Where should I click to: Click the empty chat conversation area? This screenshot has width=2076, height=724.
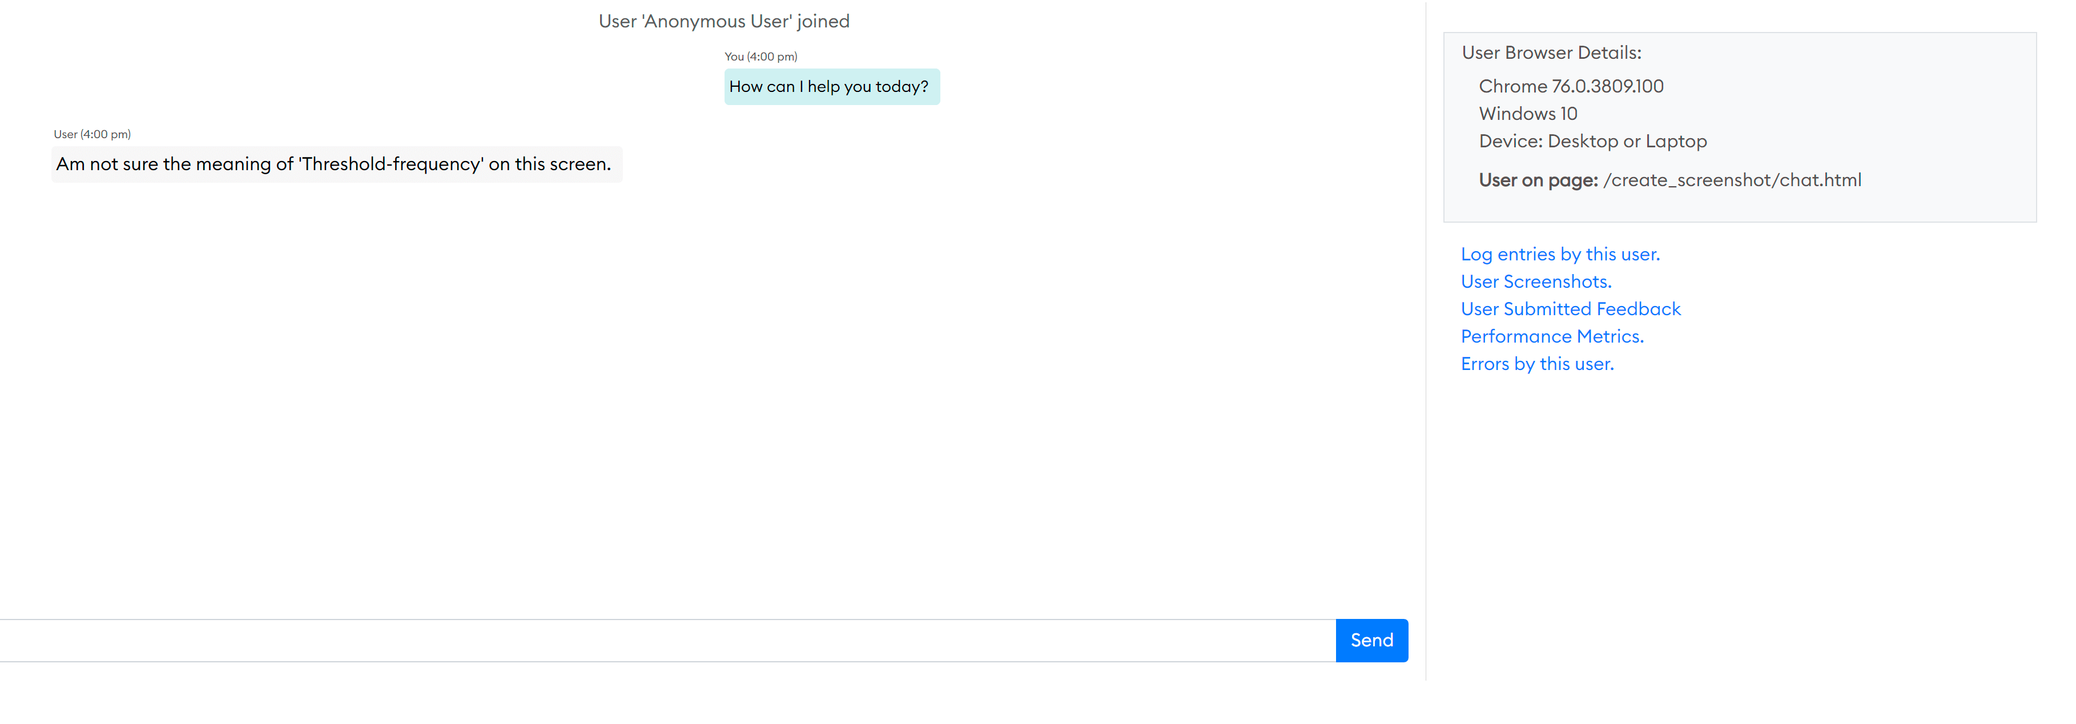pyautogui.click(x=709, y=403)
